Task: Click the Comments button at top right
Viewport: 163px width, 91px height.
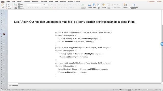Action: tap(151, 2)
